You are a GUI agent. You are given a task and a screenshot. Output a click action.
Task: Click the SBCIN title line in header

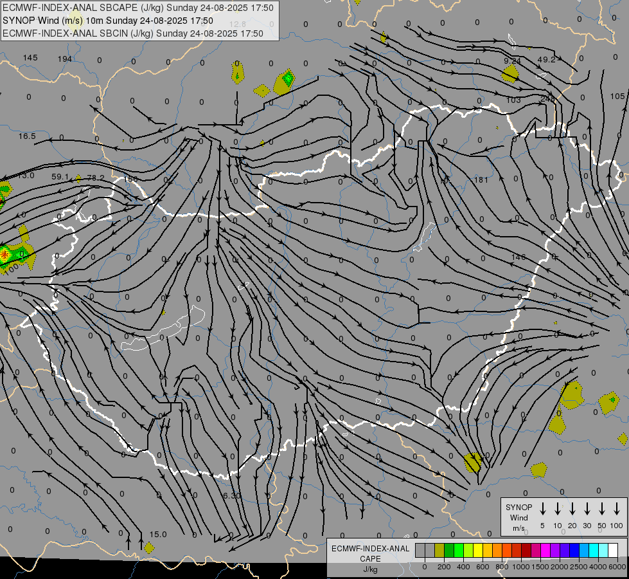coord(133,33)
